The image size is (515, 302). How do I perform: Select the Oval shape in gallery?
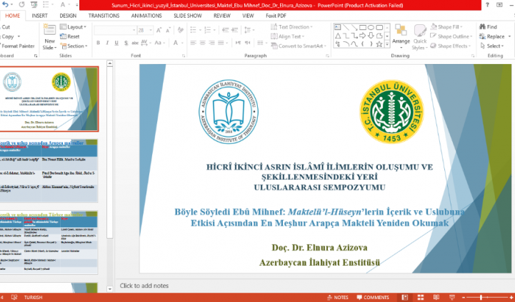(x=371, y=27)
